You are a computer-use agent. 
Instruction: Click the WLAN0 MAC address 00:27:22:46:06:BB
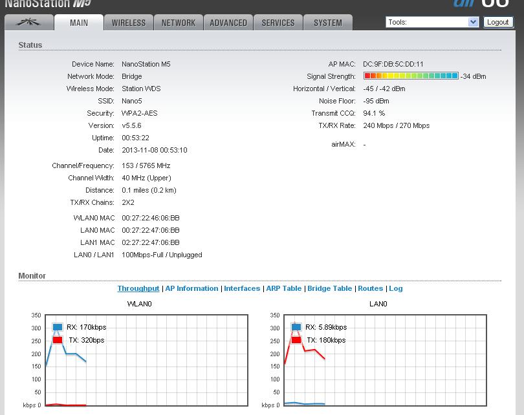(150, 218)
